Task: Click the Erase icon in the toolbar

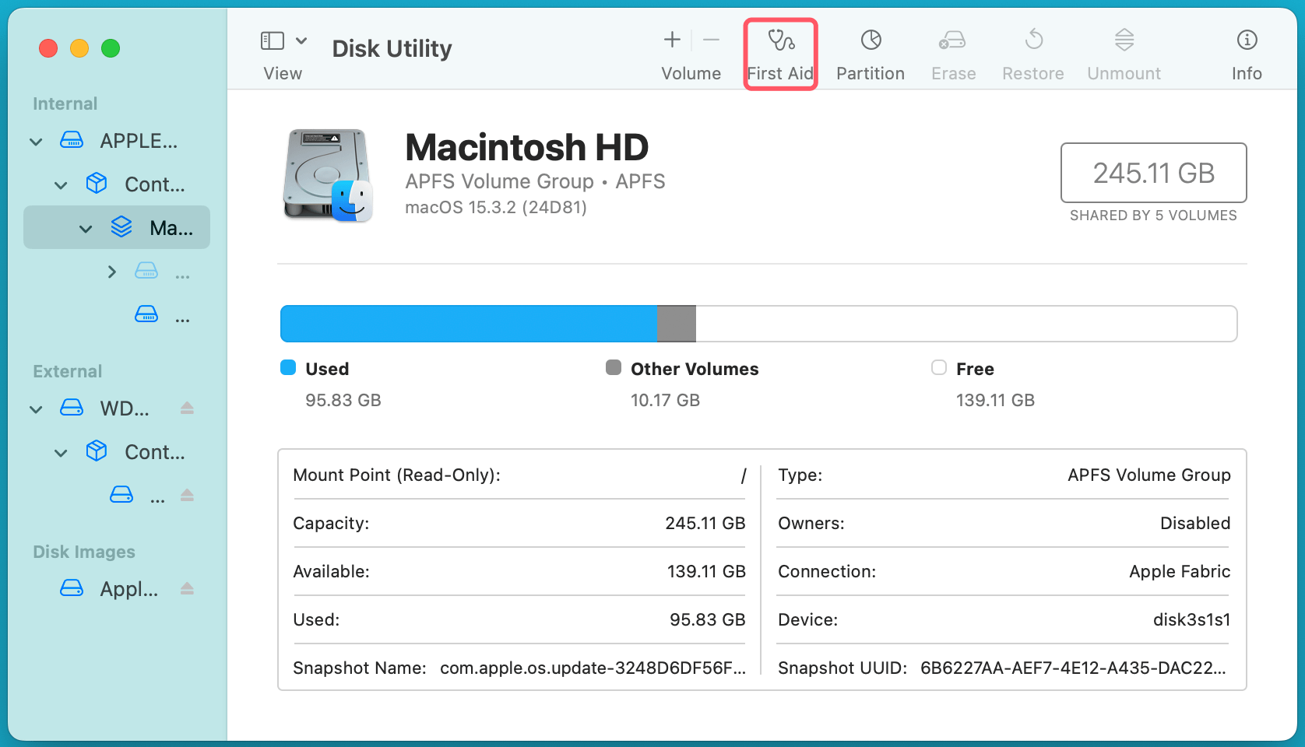Action: 952,53
